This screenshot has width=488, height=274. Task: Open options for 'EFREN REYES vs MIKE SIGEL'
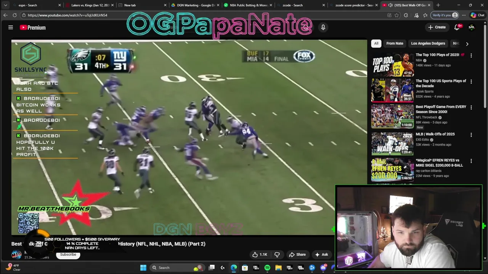coord(471,161)
